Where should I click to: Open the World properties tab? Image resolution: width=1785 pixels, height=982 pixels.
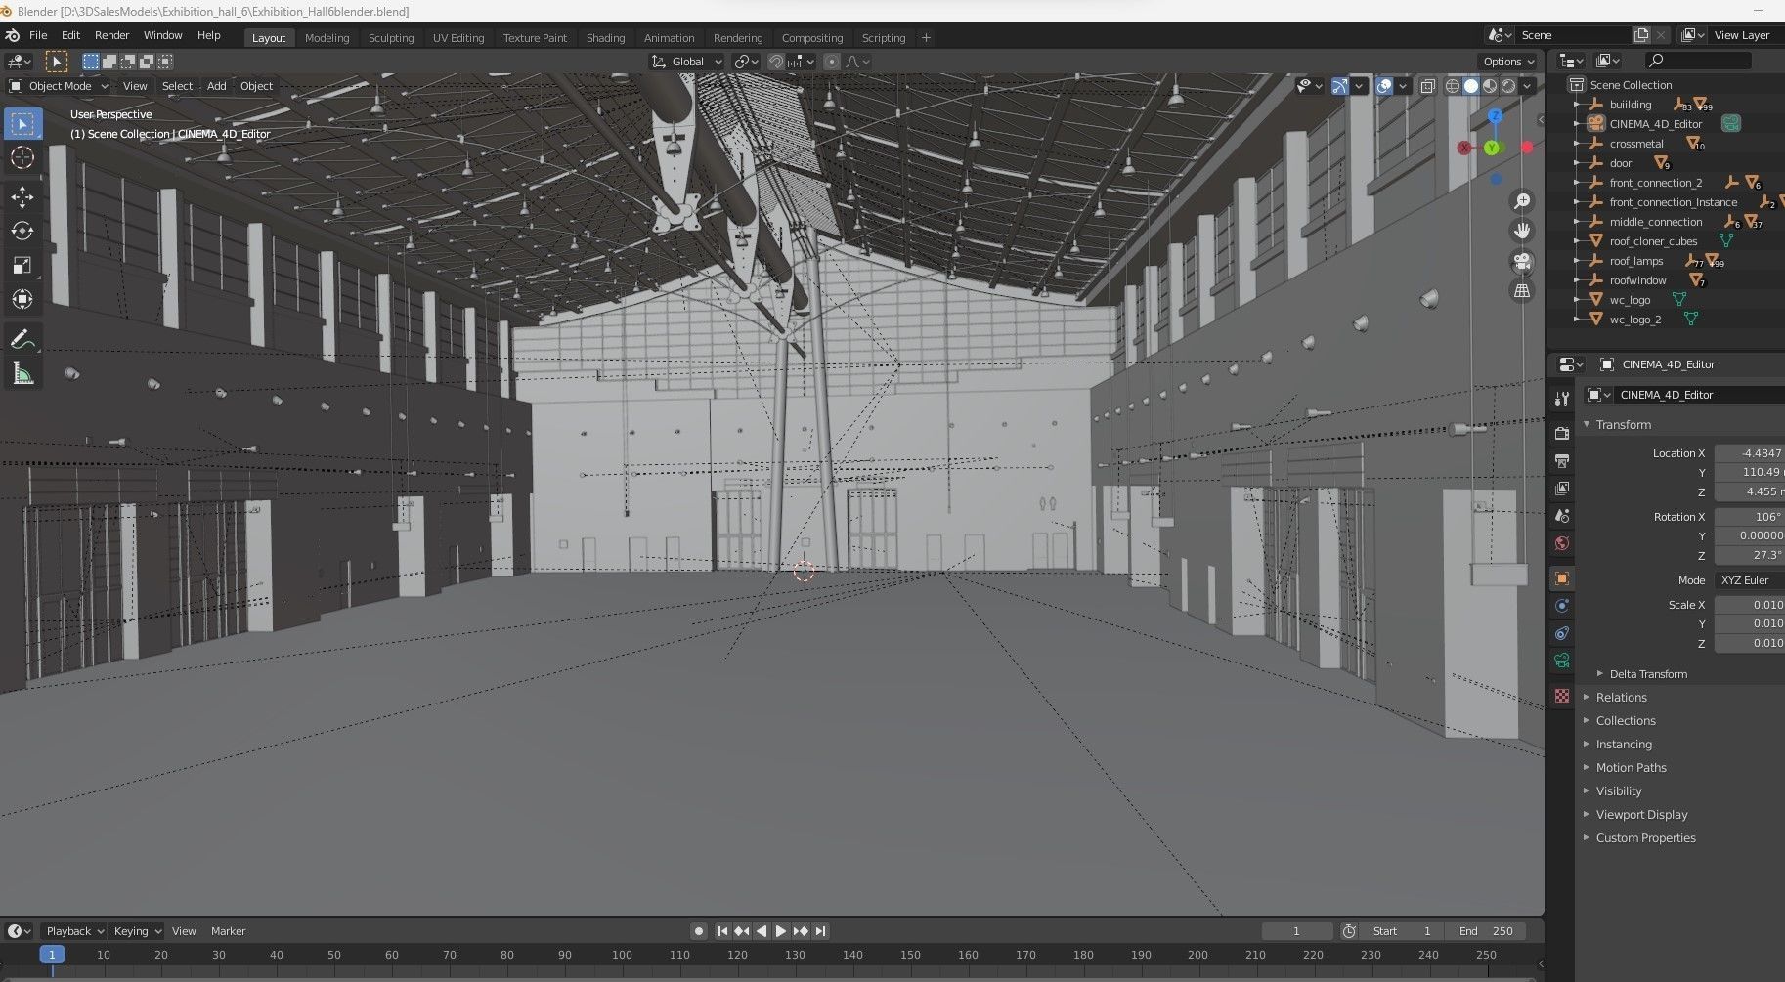(1562, 542)
